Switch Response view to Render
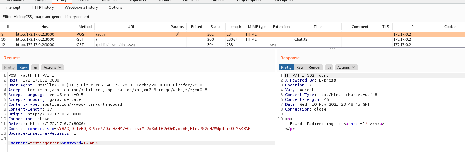Image resolution: width=465 pixels, height=152 pixels. pos(315,67)
